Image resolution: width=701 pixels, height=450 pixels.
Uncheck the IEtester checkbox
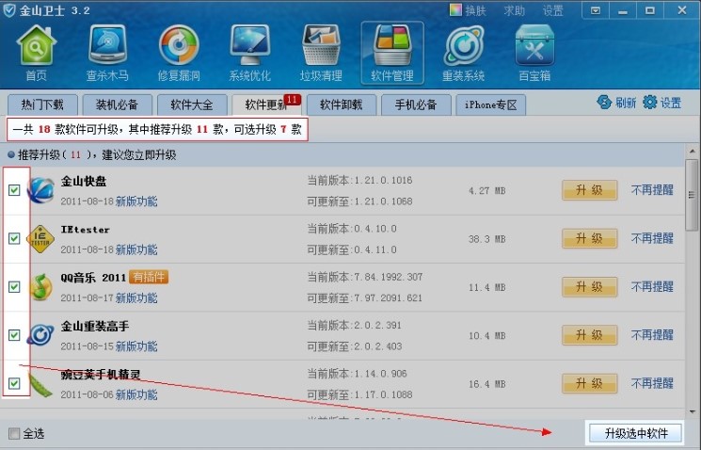coord(14,238)
